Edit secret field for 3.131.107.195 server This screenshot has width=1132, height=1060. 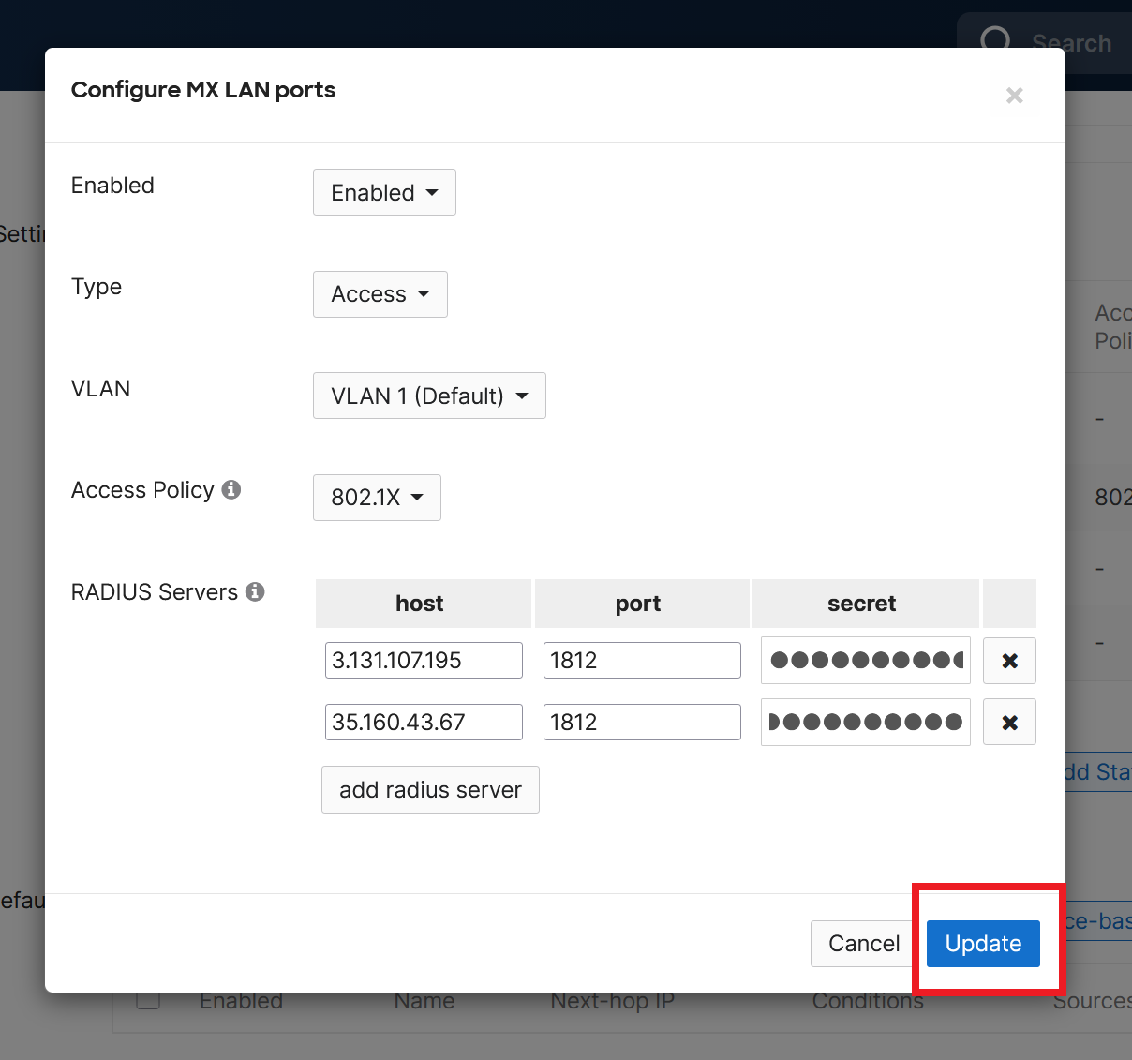tap(866, 660)
